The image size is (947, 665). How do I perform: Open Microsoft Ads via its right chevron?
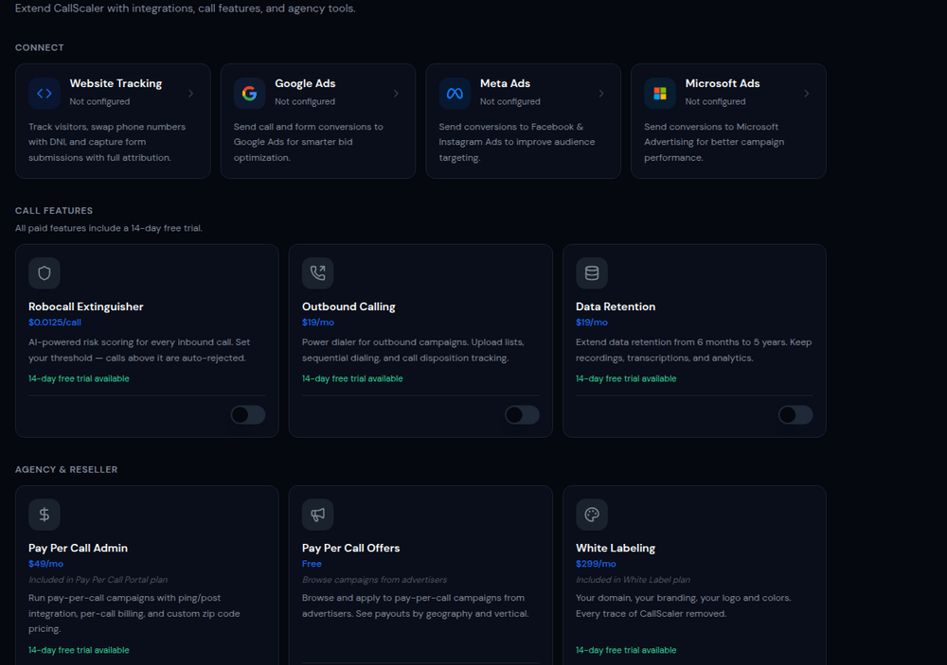(x=807, y=94)
